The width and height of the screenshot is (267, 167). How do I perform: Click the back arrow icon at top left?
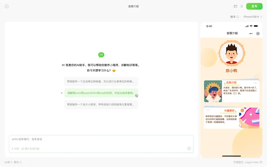[7, 6]
